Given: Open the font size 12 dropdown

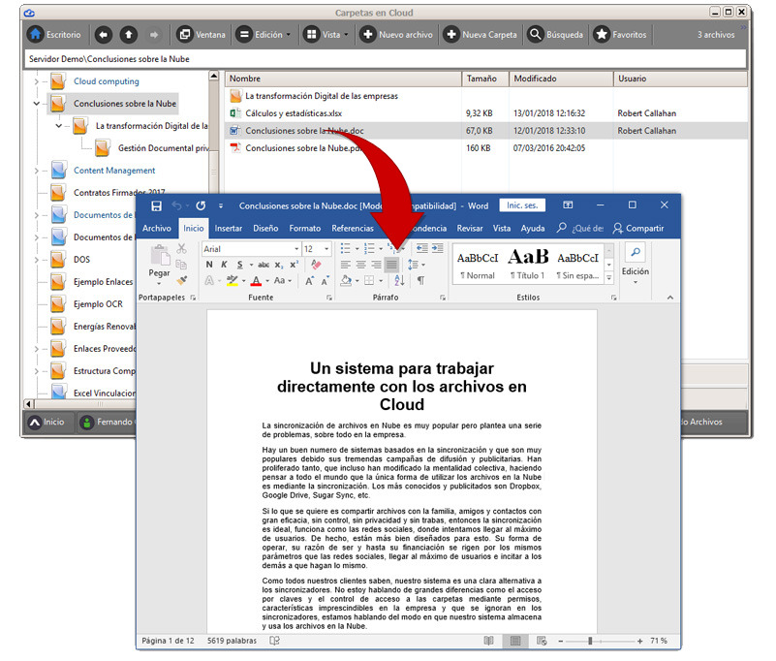Looking at the screenshot, I should (x=326, y=249).
